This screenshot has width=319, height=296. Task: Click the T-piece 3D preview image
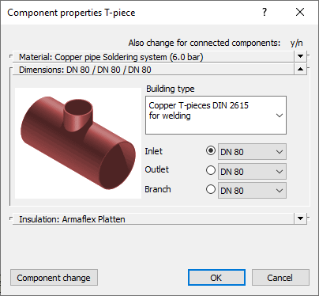(78, 143)
